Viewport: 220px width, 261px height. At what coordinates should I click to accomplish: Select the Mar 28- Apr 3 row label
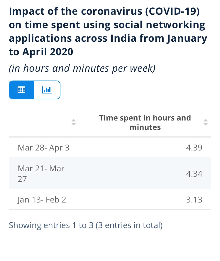pos(43,147)
